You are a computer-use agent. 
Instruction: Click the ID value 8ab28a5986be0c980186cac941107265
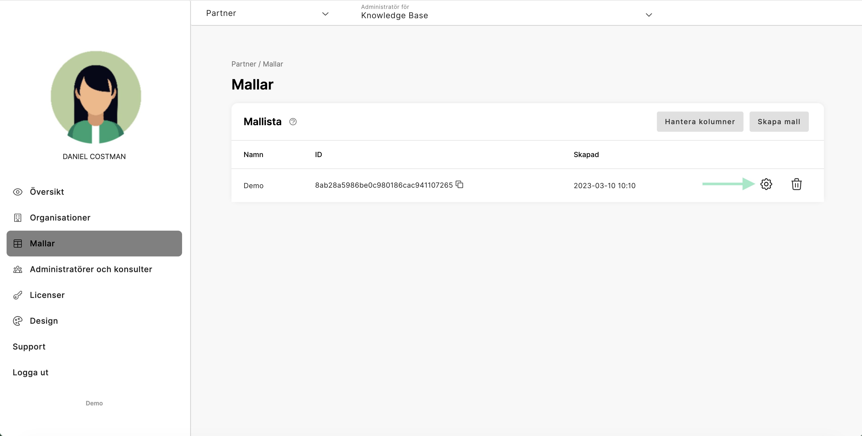(384, 185)
